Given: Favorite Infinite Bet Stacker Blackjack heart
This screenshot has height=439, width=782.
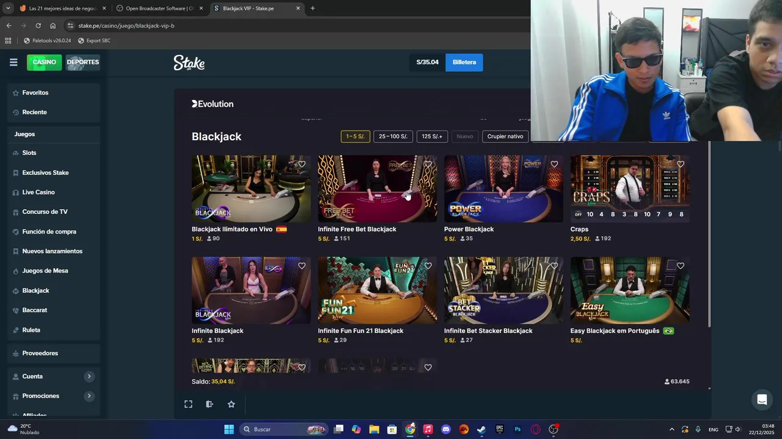Looking at the screenshot, I should [554, 266].
